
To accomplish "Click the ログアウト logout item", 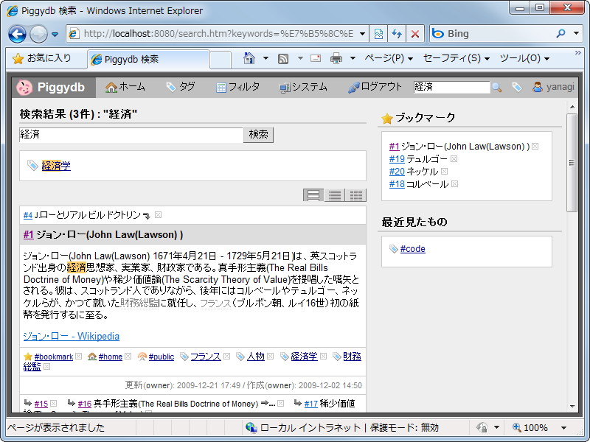I will point(375,87).
